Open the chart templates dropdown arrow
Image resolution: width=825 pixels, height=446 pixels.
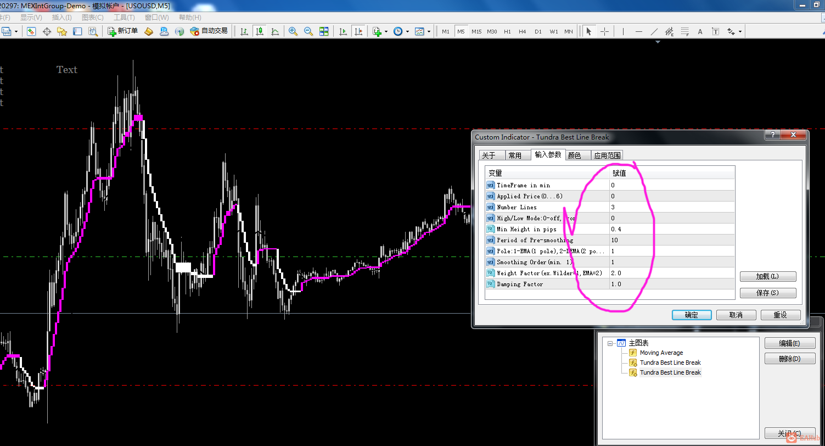429,31
